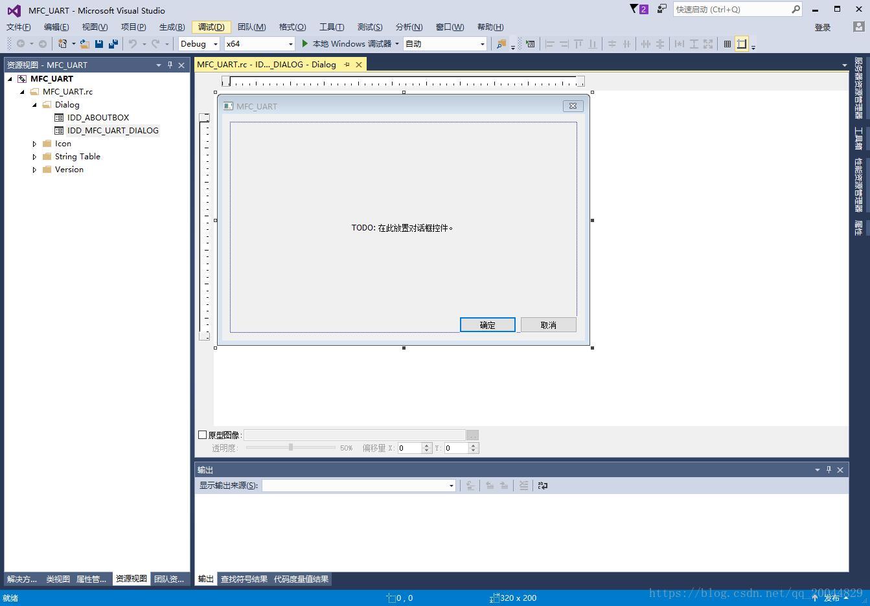Click the Redo icon
Image resolution: width=870 pixels, height=606 pixels.
click(155, 43)
